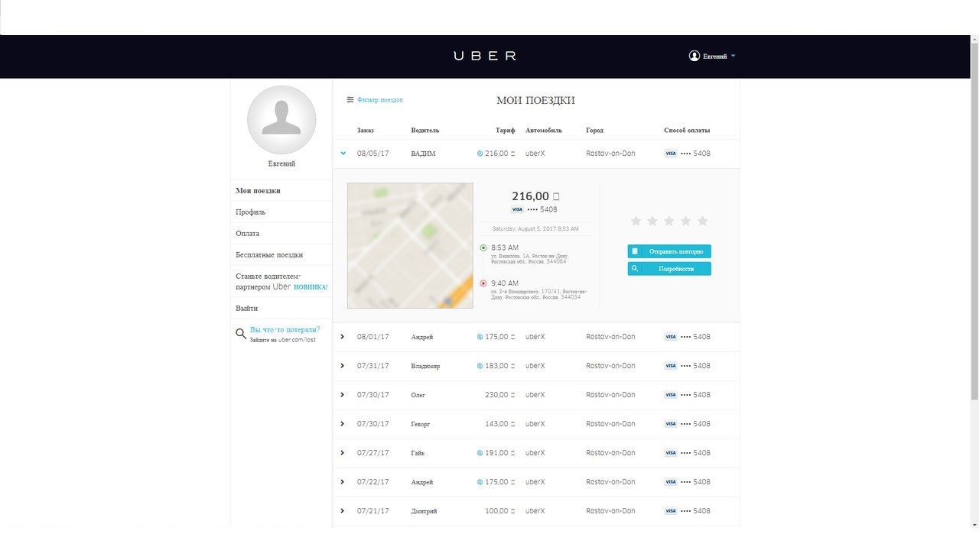
Task: Click the magnifier lost-item icon
Action: pos(241,333)
